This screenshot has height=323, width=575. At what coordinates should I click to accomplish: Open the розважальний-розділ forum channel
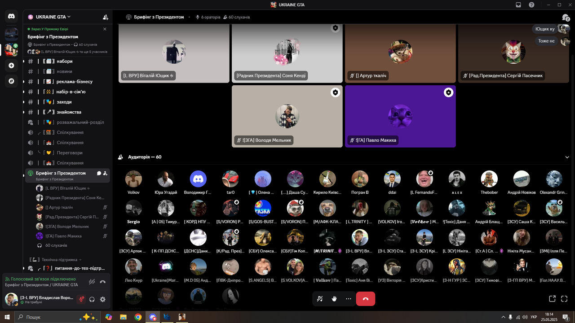[x=66, y=122]
